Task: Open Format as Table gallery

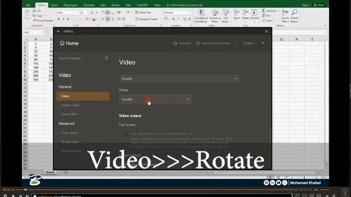Action: 215,16
